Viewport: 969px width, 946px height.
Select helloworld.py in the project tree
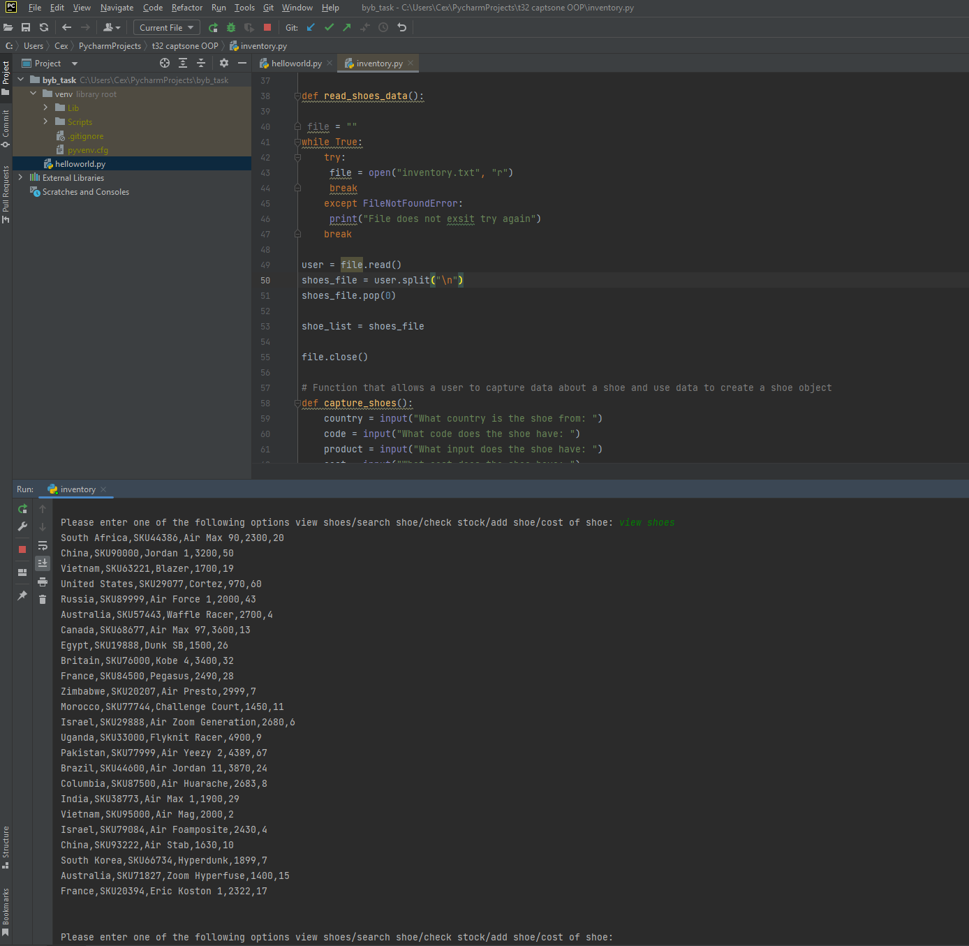(80, 163)
